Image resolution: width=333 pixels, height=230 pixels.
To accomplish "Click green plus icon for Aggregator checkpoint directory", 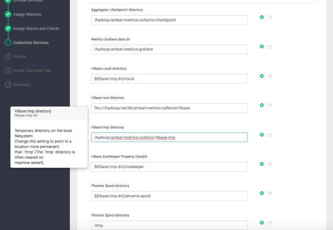I will click(x=261, y=17).
